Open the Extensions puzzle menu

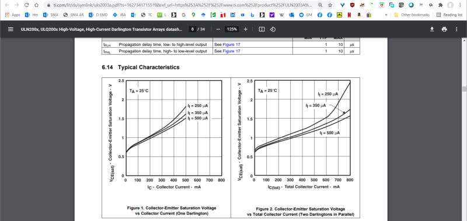coord(441,5)
